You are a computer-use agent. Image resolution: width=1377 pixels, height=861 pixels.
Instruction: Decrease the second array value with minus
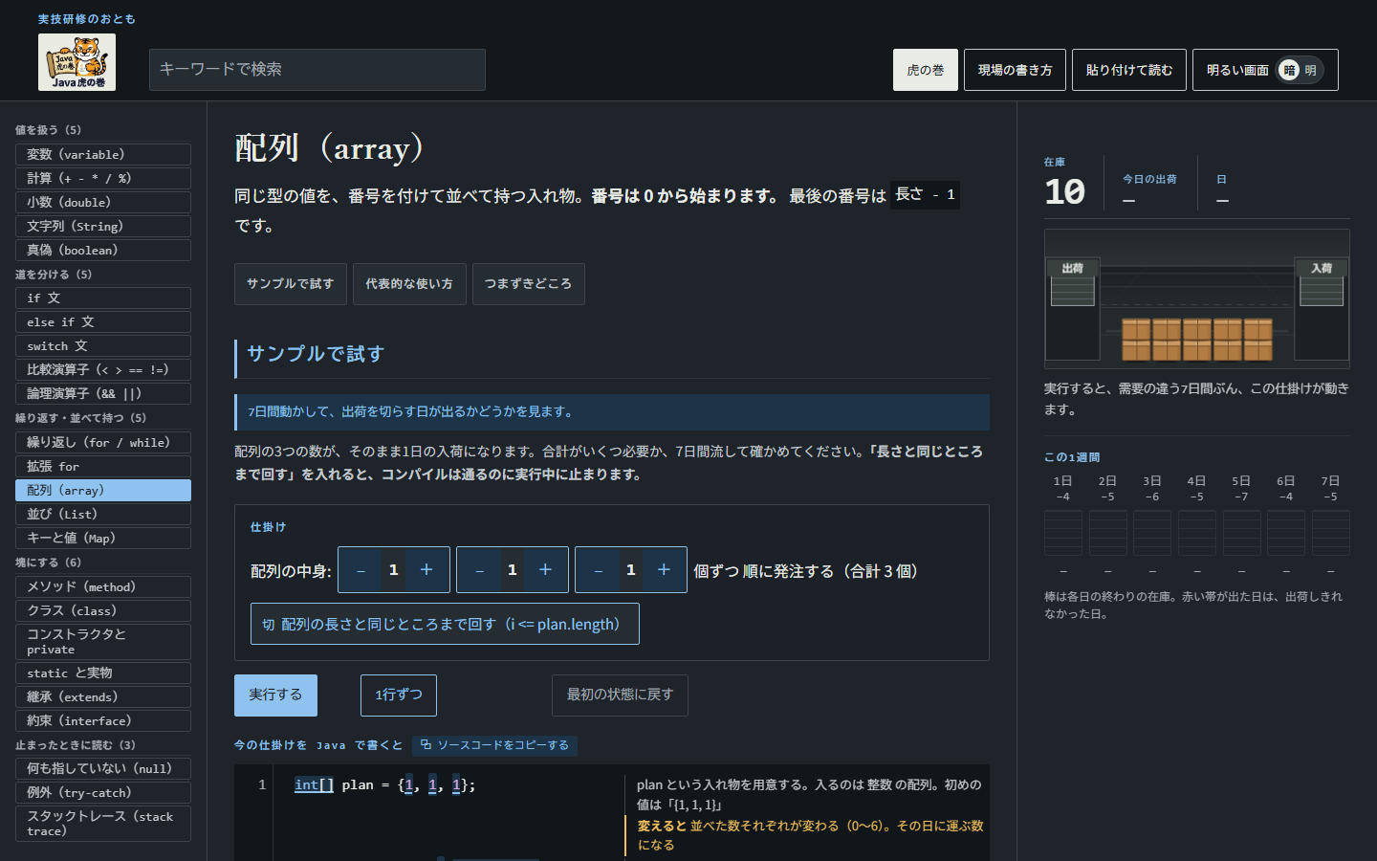pyautogui.click(x=479, y=570)
